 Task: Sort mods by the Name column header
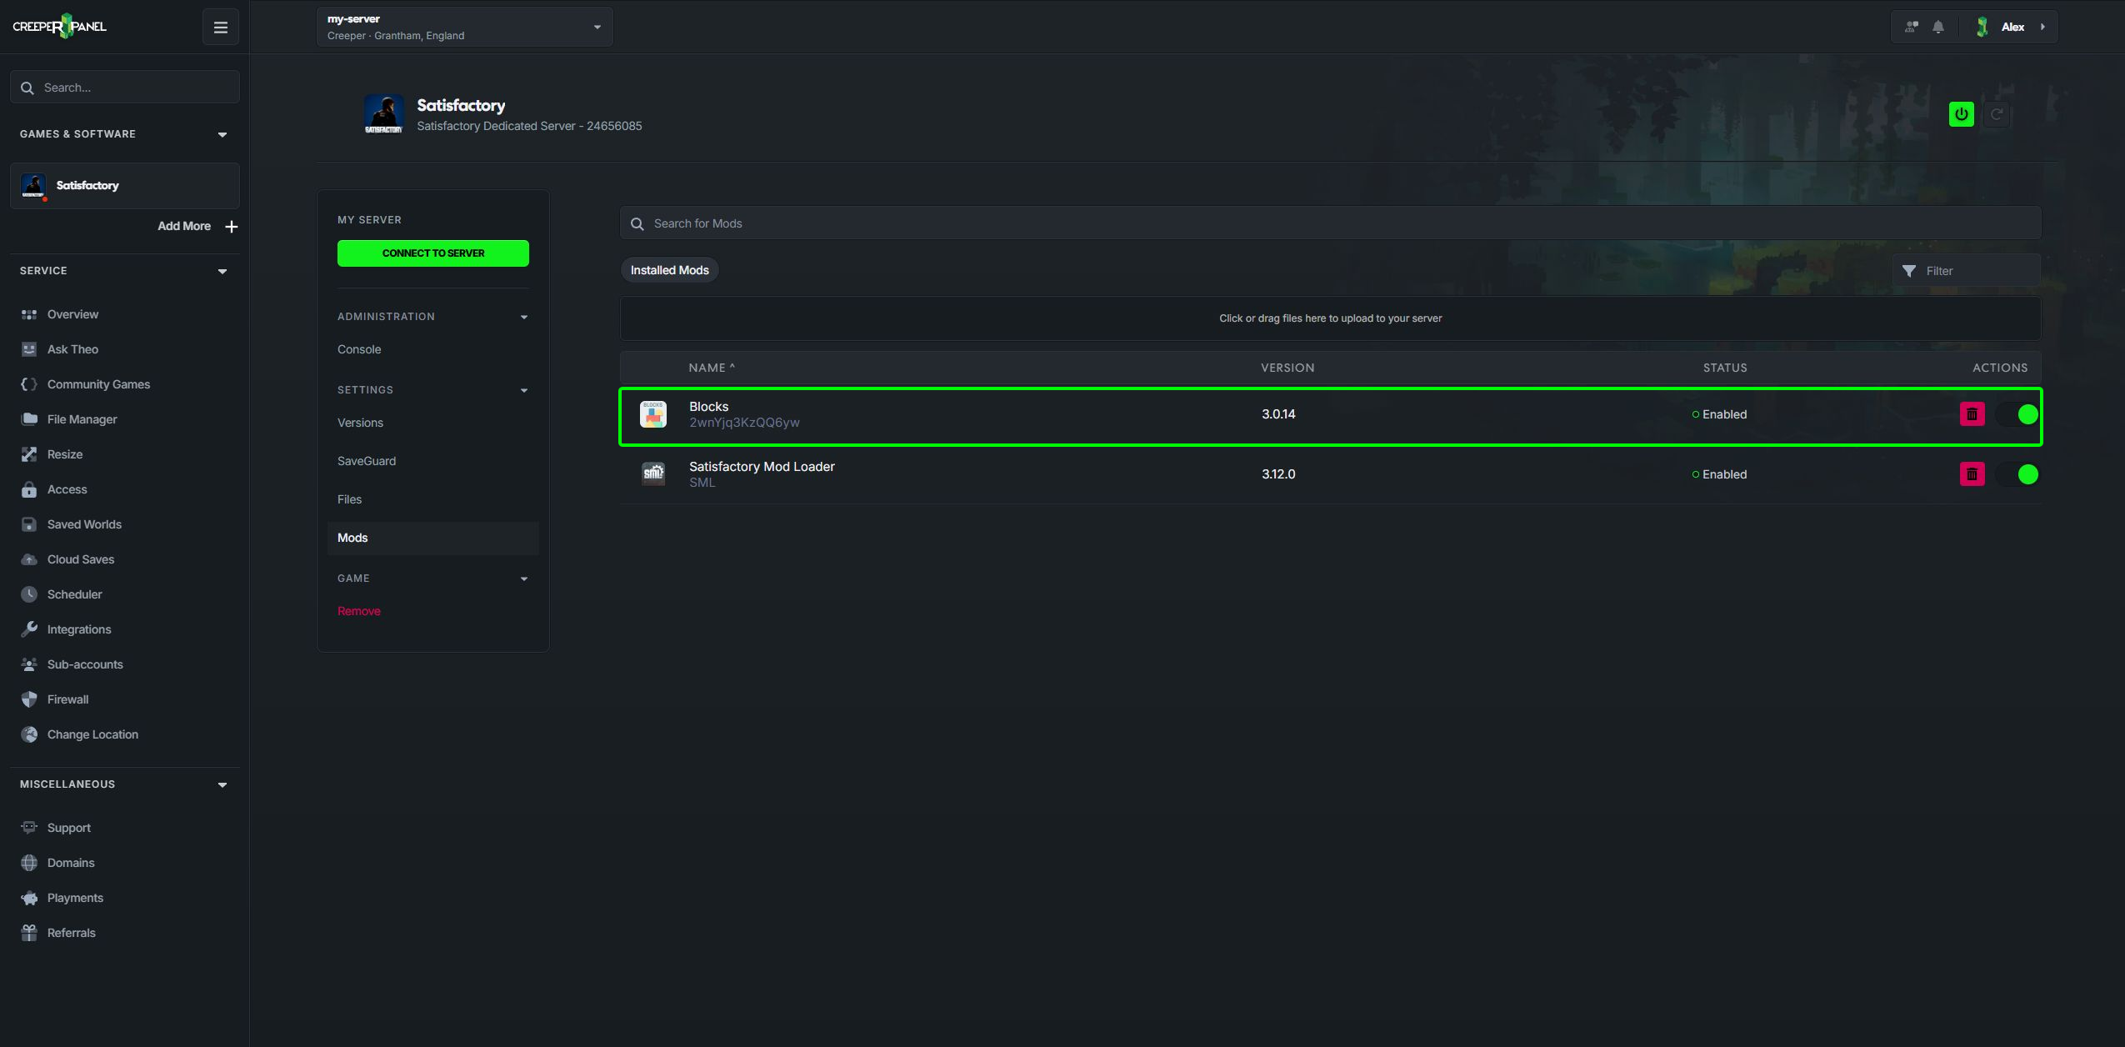[712, 368]
